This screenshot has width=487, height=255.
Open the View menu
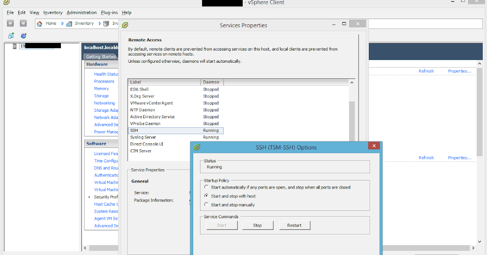pos(34,13)
